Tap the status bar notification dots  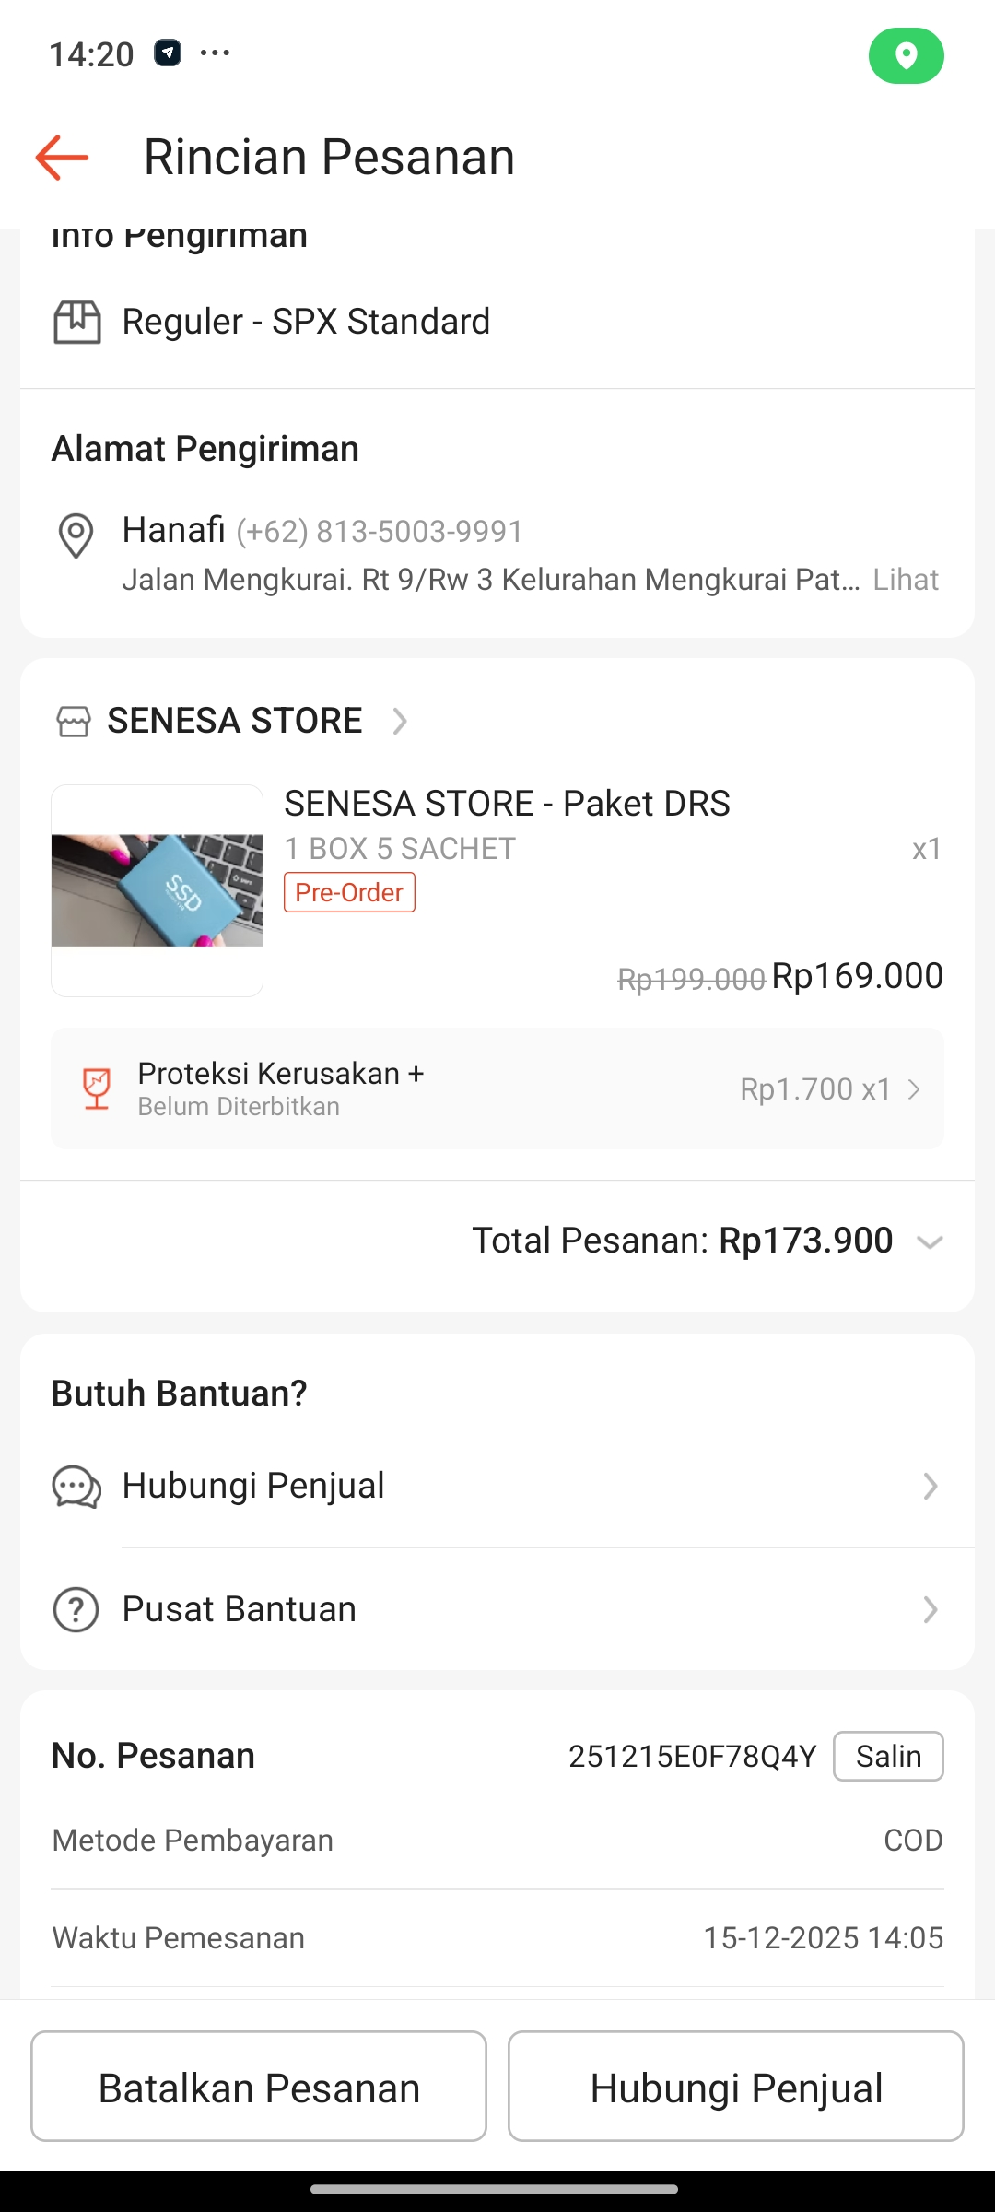coord(215,53)
